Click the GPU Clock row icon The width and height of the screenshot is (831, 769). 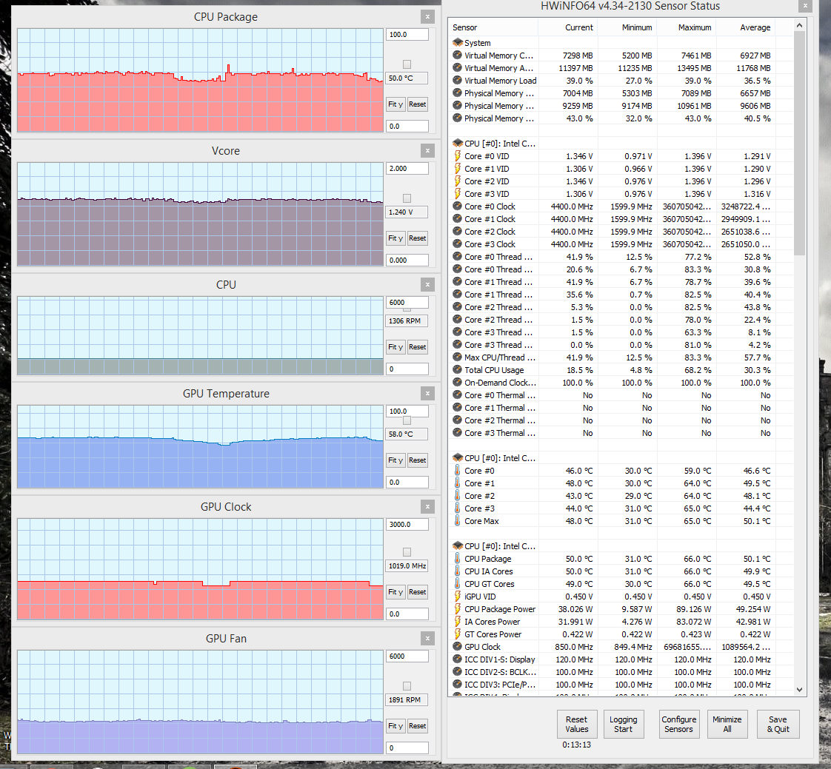[x=458, y=647]
